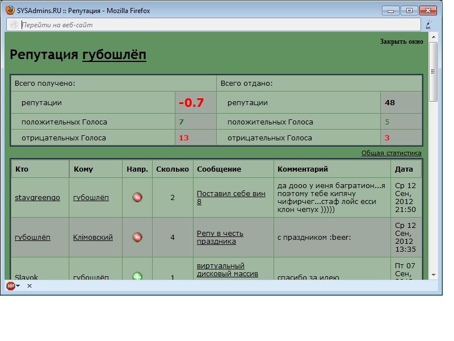The width and height of the screenshot is (454, 341).
Task: Open губошлёп link in the Кто column
Action: pyautogui.click(x=32, y=237)
